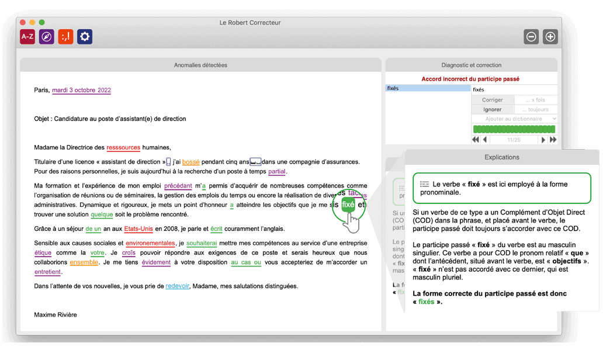This screenshot has width=603, height=346.
Task: Click the red word 'Etats-Unis'
Action: pos(138,229)
